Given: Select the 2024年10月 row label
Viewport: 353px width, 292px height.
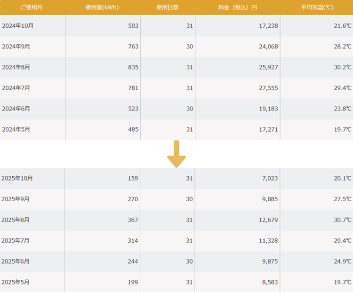Looking at the screenshot, I should coord(18,26).
